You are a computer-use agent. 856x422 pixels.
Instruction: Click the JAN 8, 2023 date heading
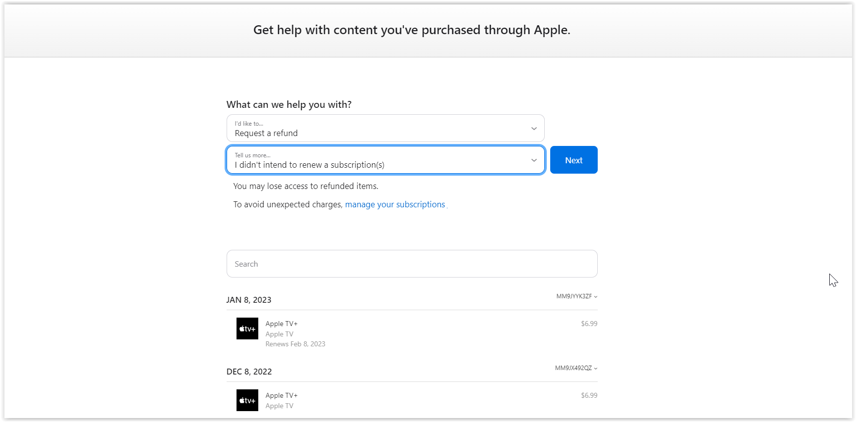click(x=249, y=299)
